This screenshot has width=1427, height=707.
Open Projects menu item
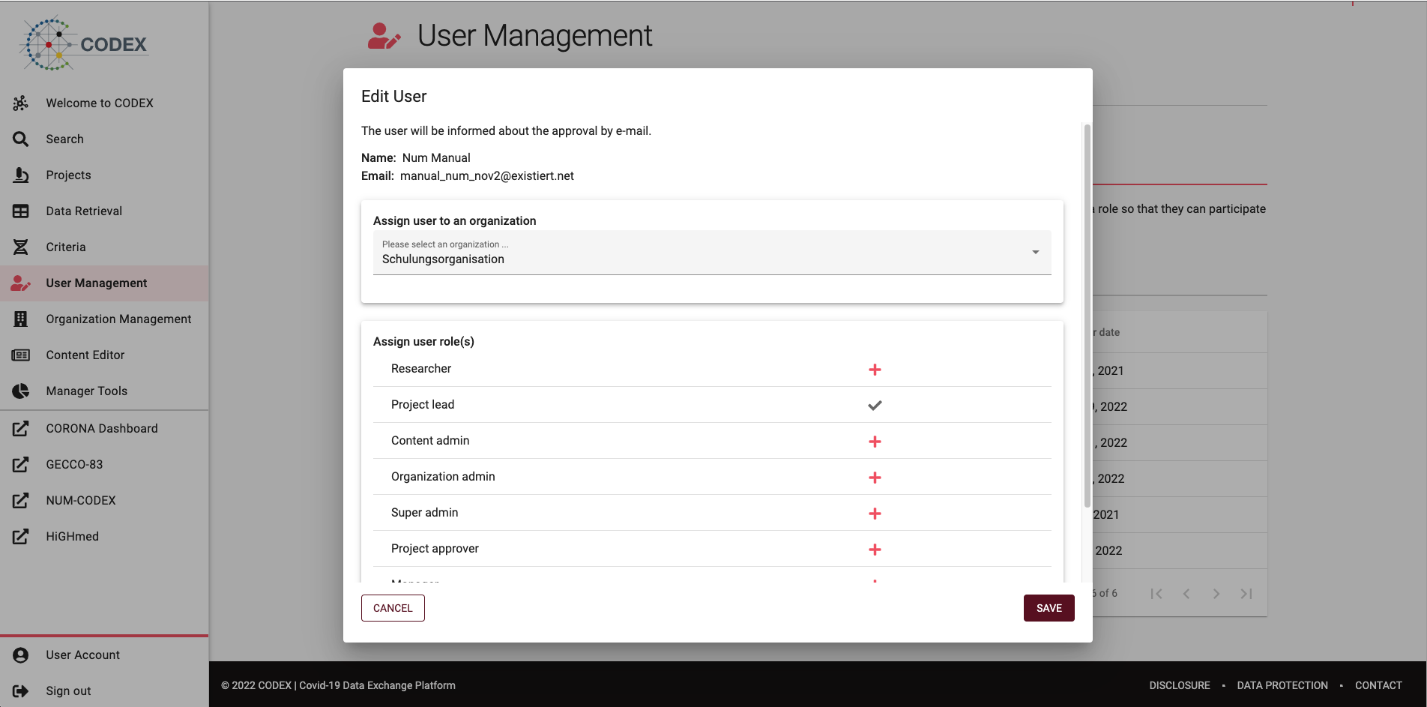coord(104,175)
